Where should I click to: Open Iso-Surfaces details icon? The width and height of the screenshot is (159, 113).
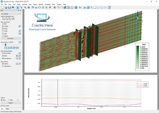coord(20,53)
